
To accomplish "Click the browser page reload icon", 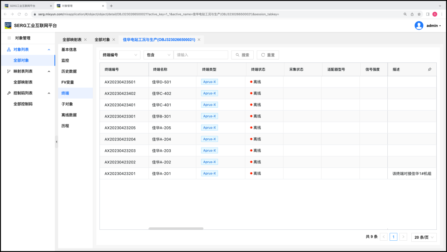I will point(19,14).
